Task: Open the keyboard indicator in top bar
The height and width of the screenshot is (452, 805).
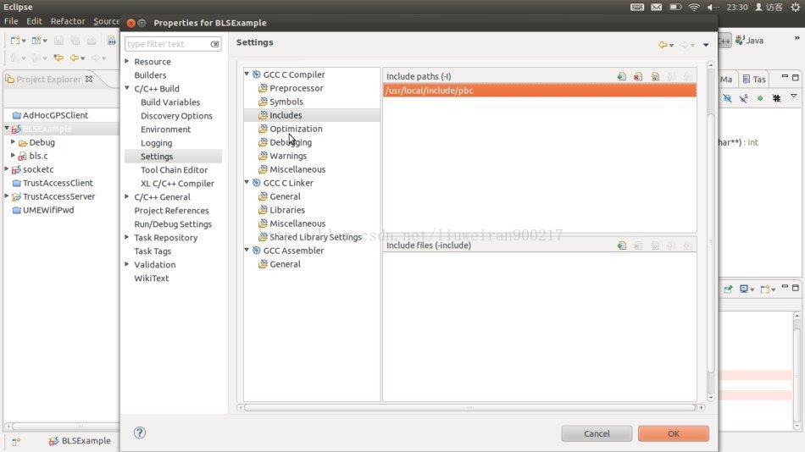Action: point(637,7)
